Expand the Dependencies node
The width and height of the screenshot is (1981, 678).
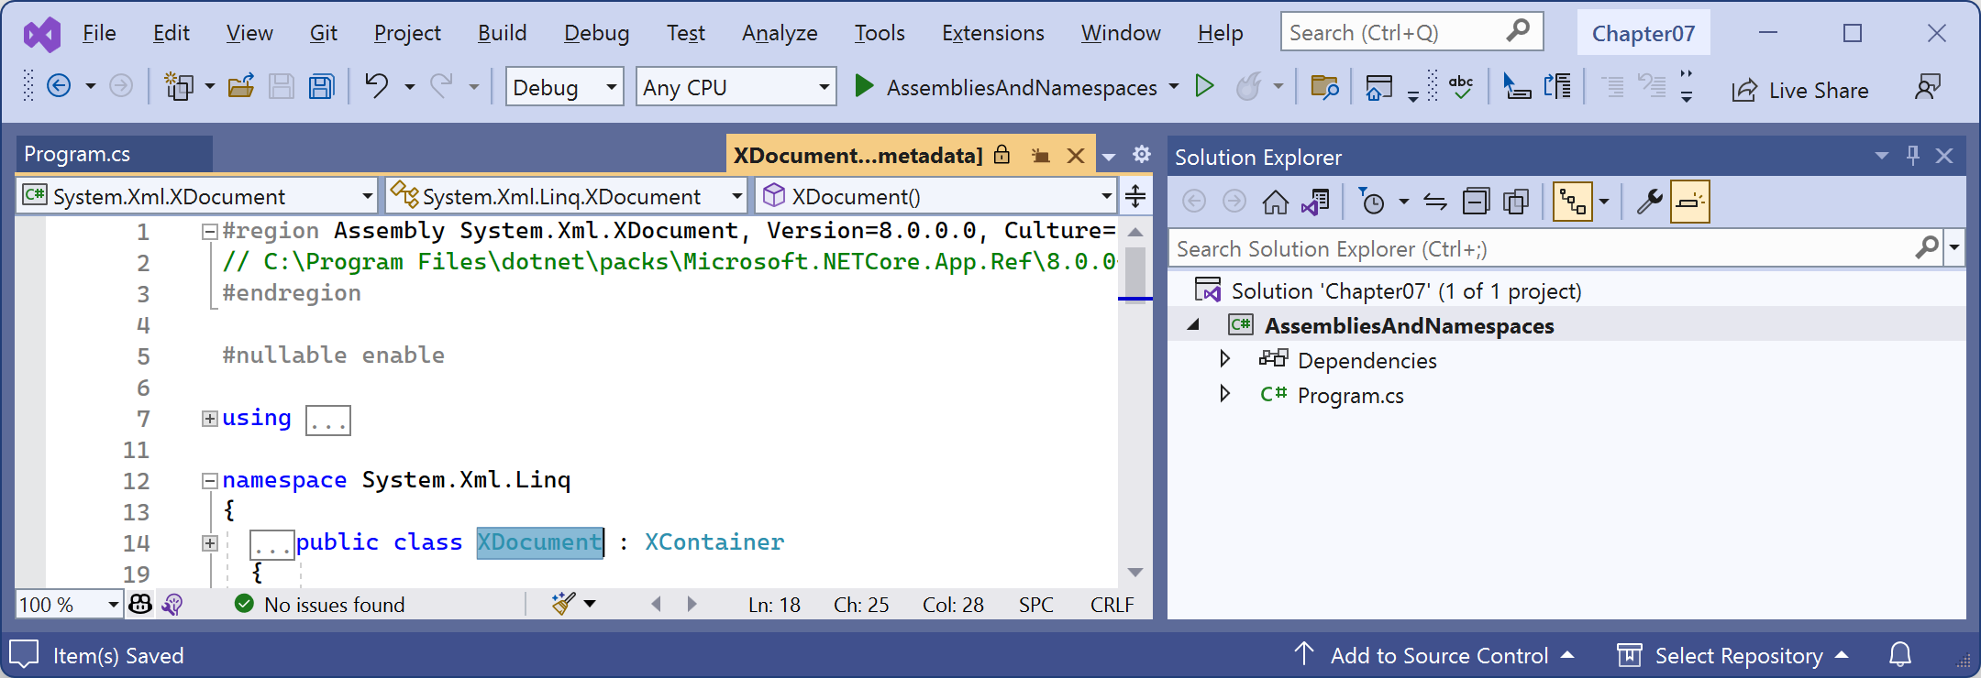1224,359
